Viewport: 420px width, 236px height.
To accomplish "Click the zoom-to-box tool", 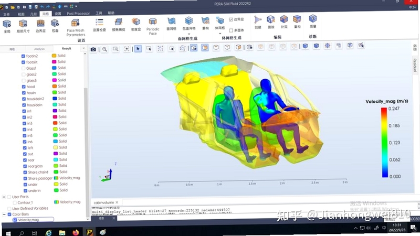I will coord(115,49).
